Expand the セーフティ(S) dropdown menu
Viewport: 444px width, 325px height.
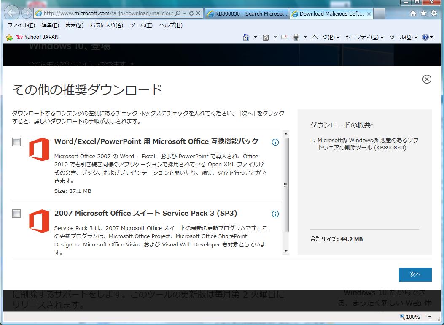pyautogui.click(x=364, y=37)
